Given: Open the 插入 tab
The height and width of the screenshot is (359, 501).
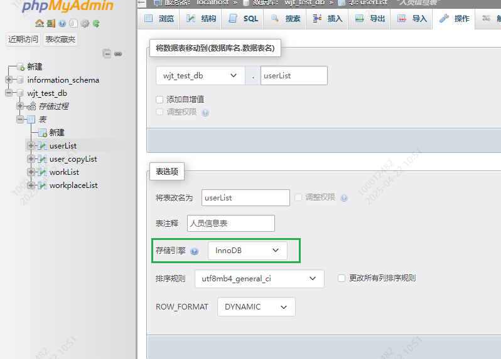Looking at the screenshot, I should tap(327, 19).
